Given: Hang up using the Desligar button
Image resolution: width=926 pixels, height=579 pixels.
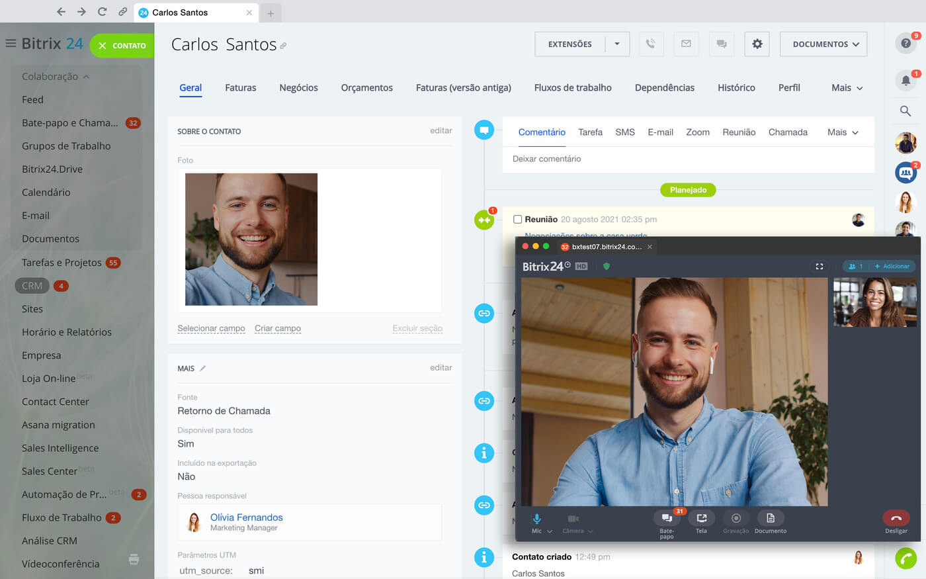Looking at the screenshot, I should coord(896,519).
